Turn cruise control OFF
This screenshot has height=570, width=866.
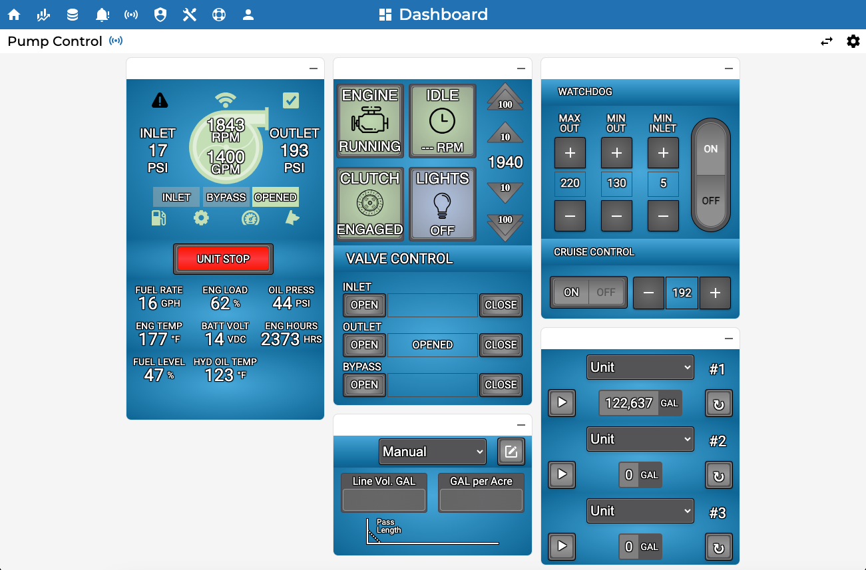point(606,293)
